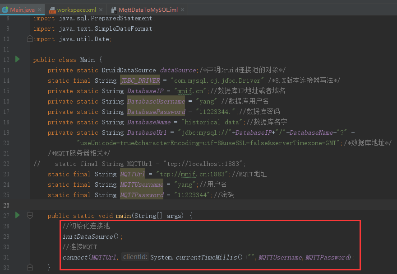Image resolution: width=397 pixels, height=274 pixels.
Task: Switch to the Main.java tab
Action: [x=22, y=10]
